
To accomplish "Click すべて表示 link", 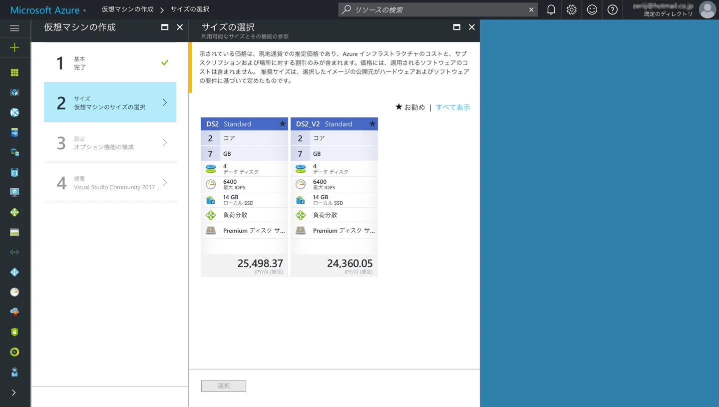I will 453,107.
